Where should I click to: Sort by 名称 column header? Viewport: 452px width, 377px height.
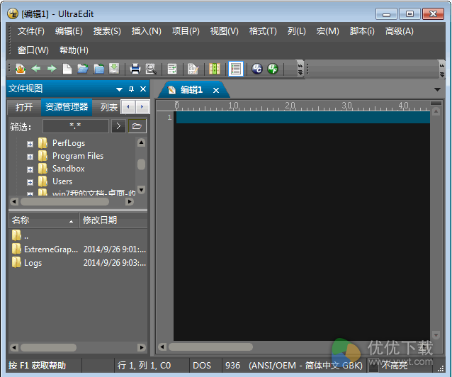(43, 220)
